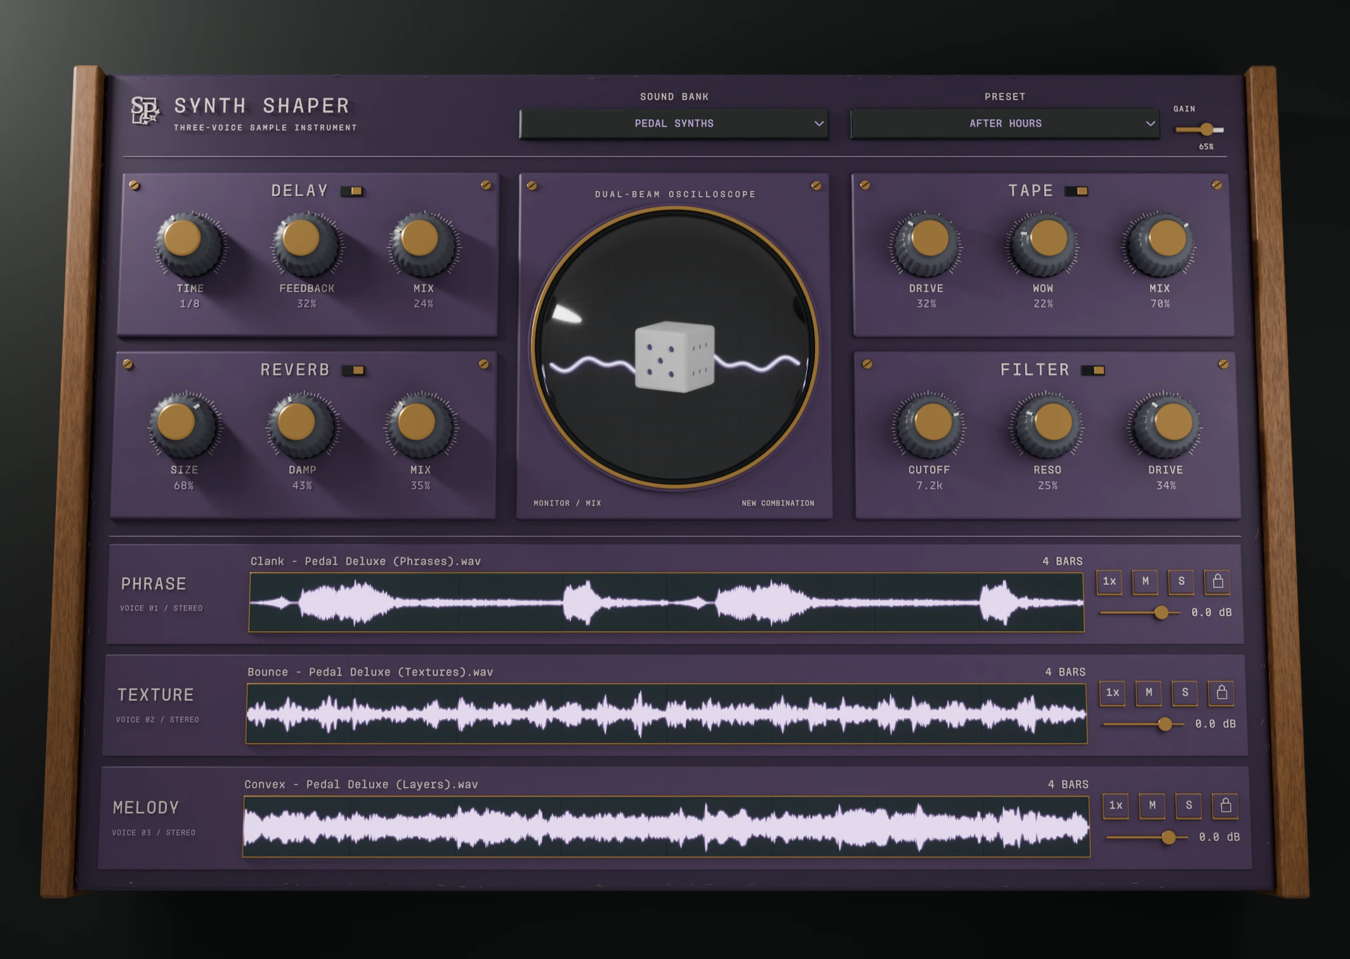Click the Delay MIX knob
The width and height of the screenshot is (1350, 959).
click(x=423, y=244)
